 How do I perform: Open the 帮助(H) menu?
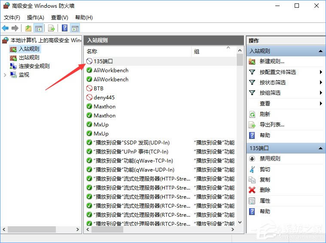pyautogui.click(x=84, y=18)
